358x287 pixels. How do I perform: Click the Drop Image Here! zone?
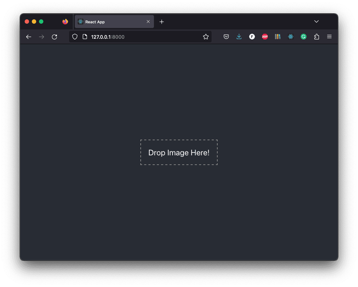pos(179,152)
